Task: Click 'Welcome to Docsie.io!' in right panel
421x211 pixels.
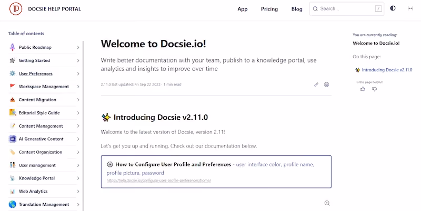Action: point(376,43)
